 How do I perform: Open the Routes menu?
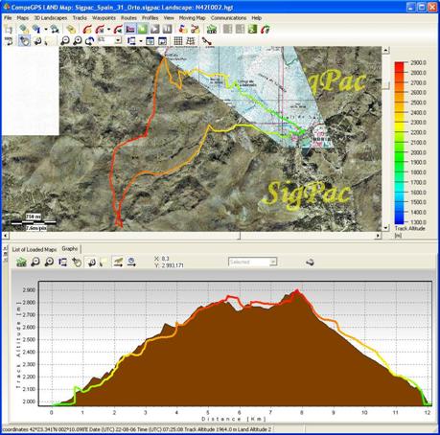[128, 18]
